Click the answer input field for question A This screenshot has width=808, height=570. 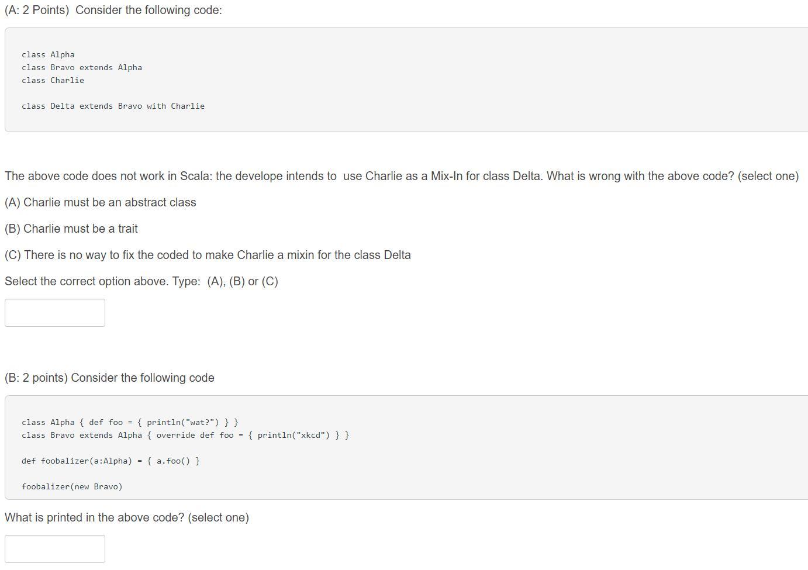[x=54, y=312]
